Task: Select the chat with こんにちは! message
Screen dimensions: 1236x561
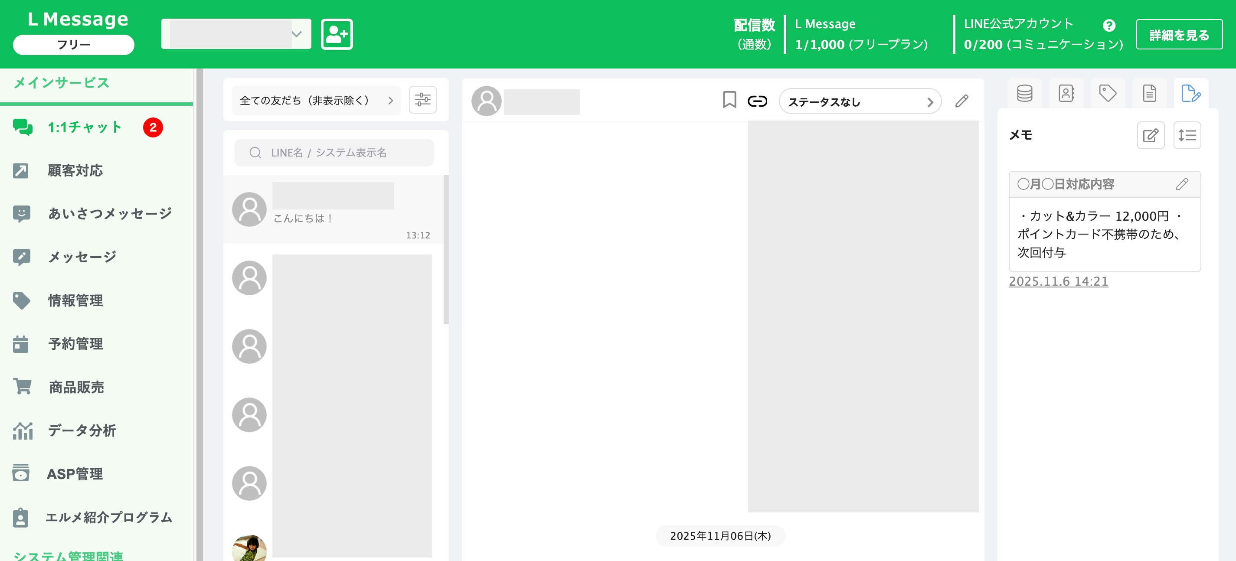Action: 334,209
